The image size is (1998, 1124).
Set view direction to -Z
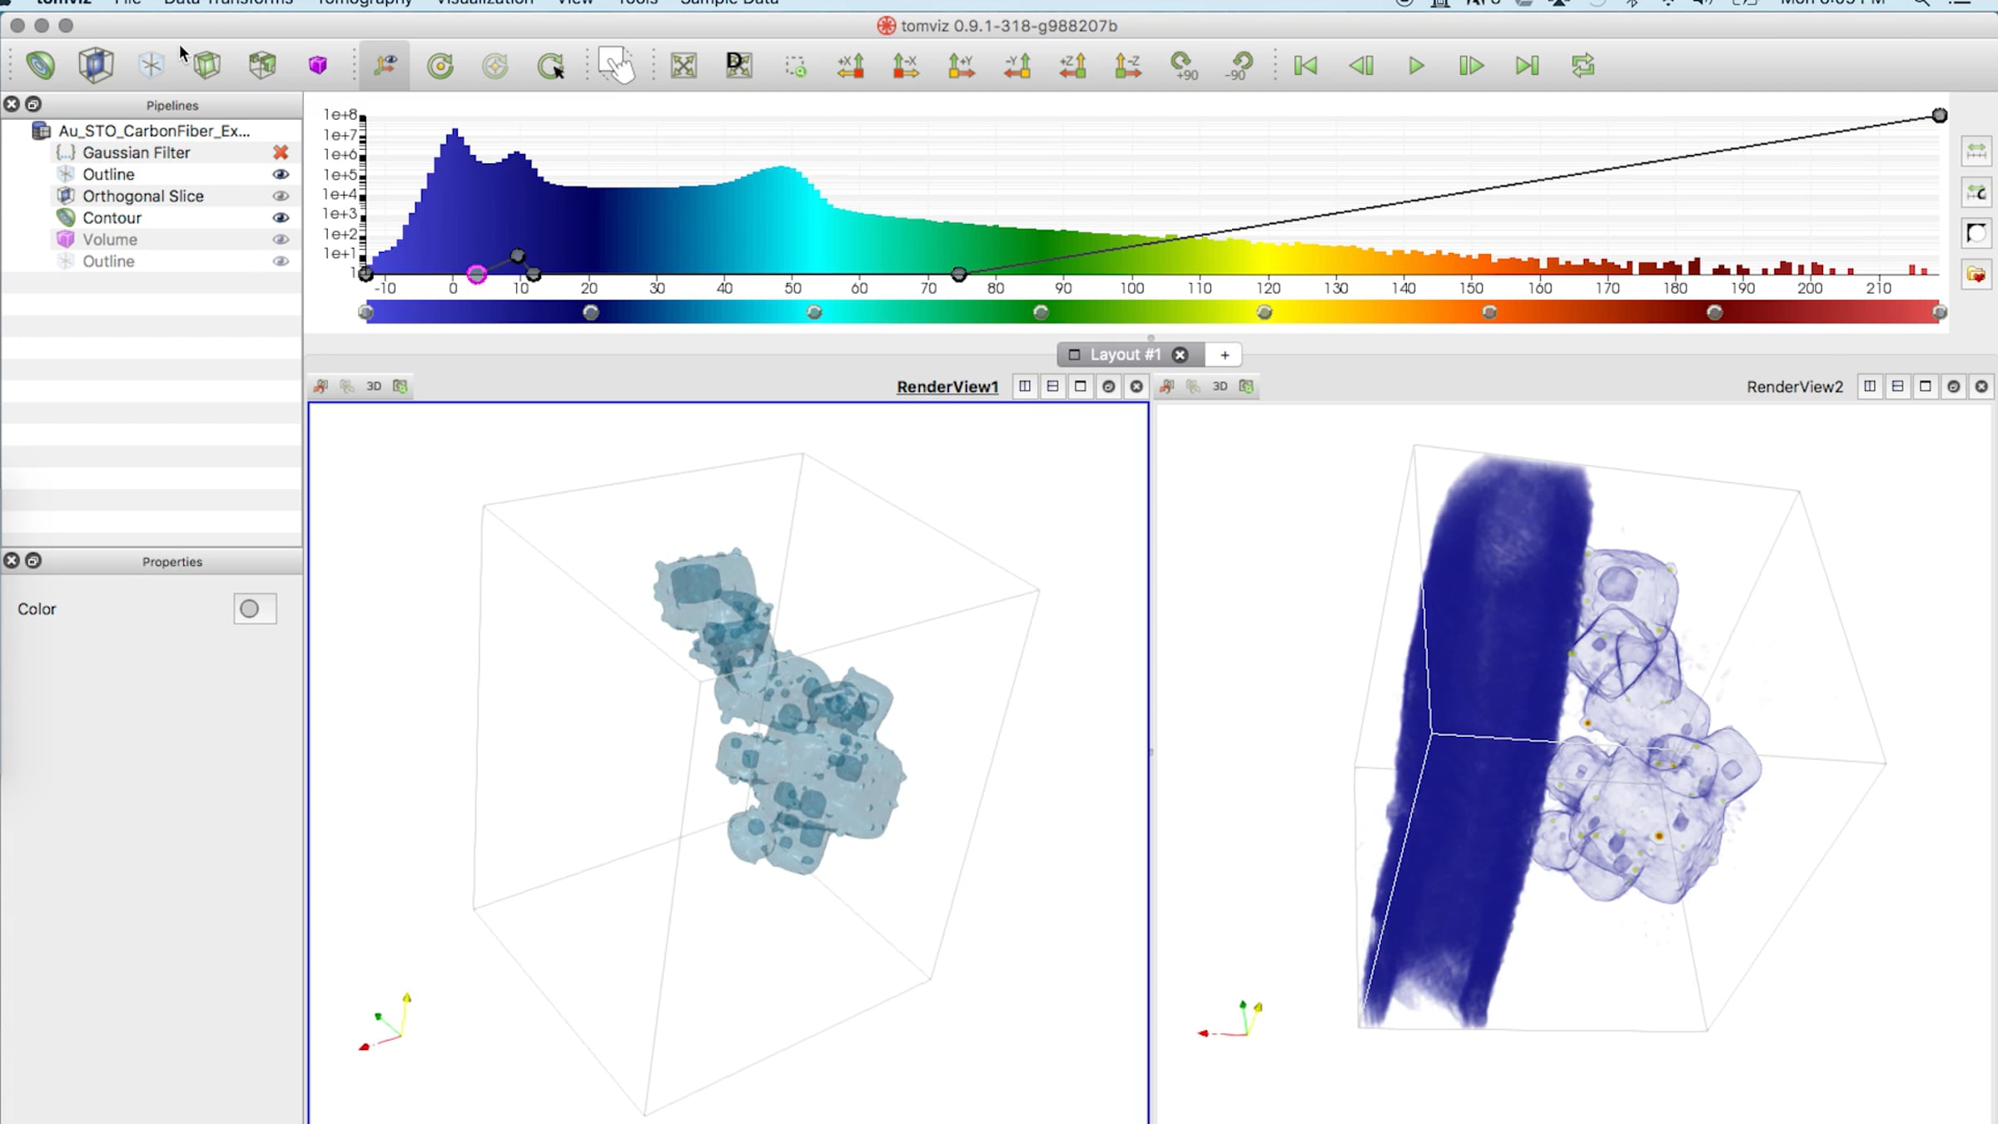[x=1127, y=65]
